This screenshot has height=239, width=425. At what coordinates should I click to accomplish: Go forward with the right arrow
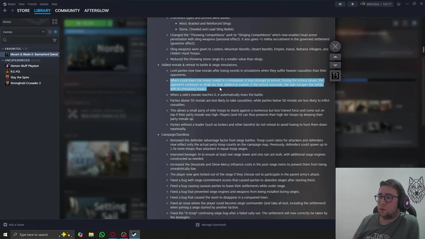pyautogui.click(x=12, y=11)
